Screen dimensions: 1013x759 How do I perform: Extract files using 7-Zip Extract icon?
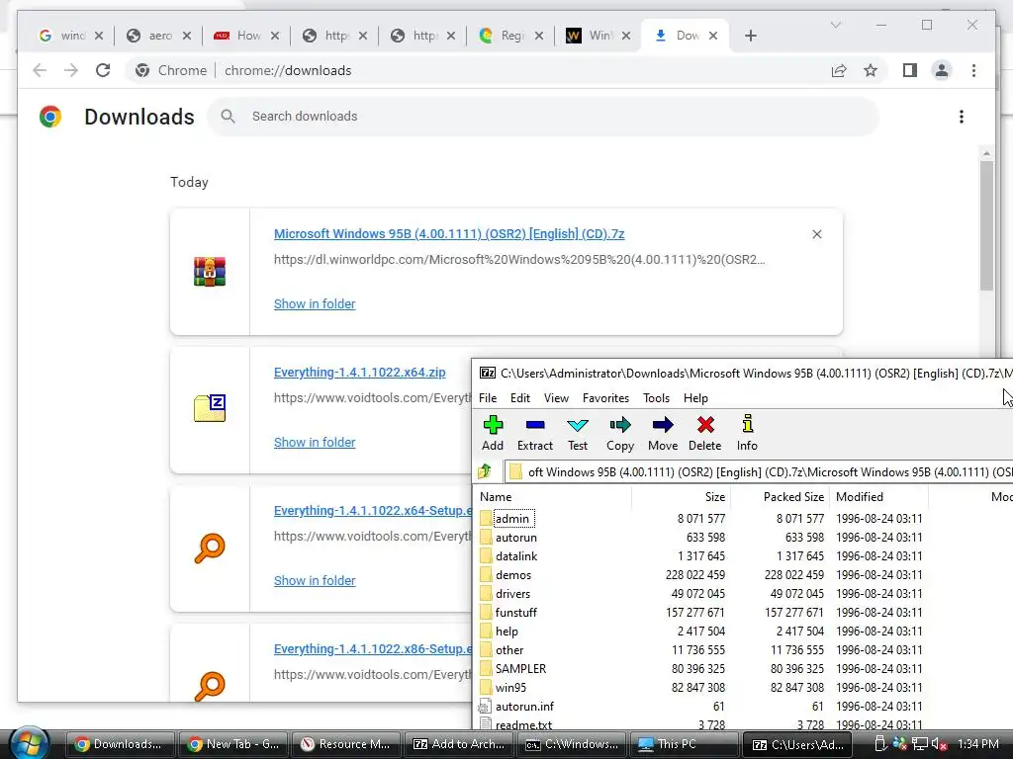(x=535, y=433)
